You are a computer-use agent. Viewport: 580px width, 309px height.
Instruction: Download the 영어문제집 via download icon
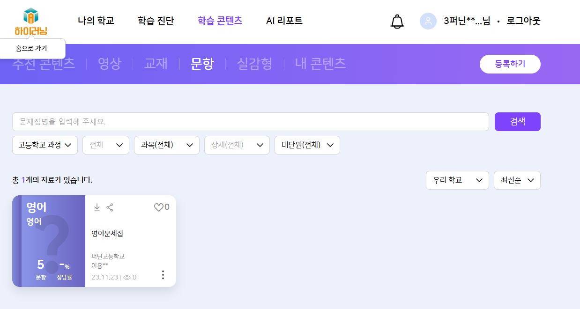click(97, 207)
